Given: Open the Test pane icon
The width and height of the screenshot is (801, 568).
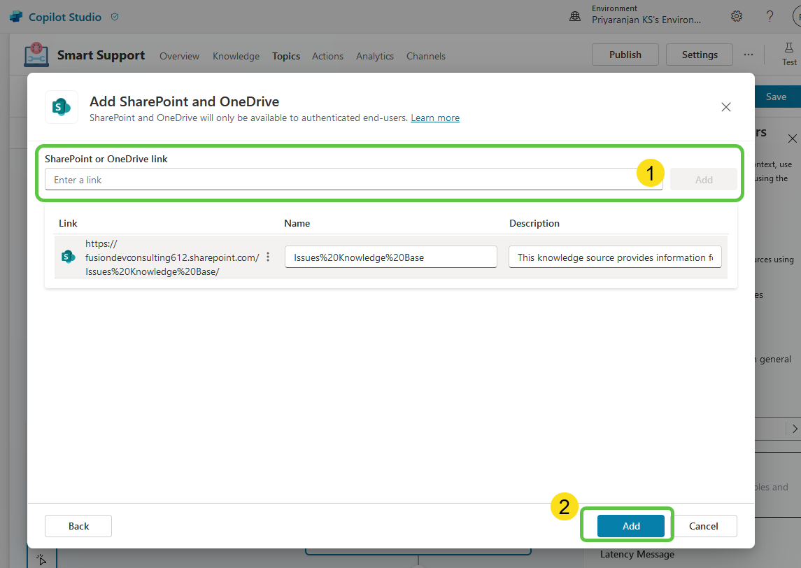Looking at the screenshot, I should click(x=789, y=49).
